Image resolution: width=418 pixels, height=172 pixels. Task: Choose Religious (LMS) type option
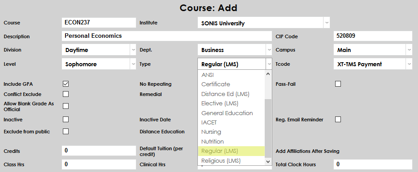231,160
